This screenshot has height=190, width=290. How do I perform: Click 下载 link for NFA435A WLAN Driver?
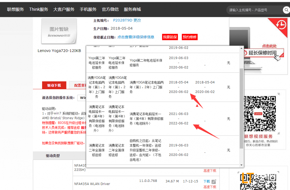coord(207,182)
